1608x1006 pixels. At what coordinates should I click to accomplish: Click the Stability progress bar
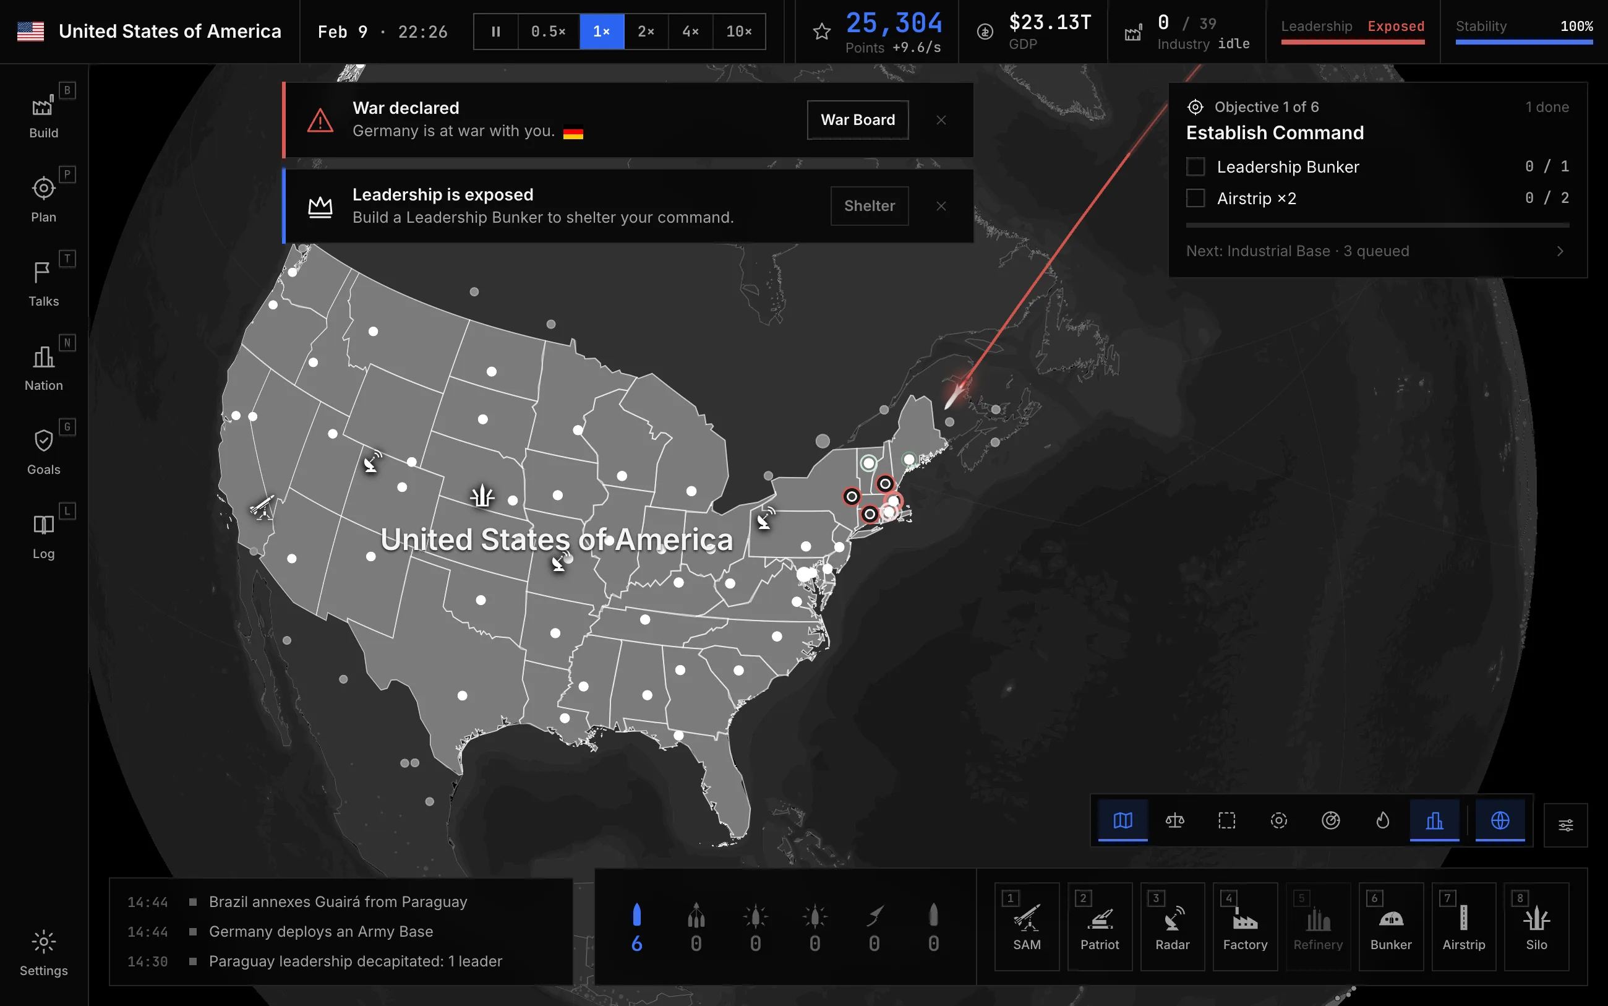1523,42
